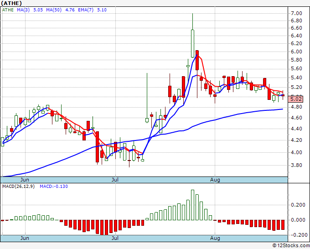Image resolution: width=310 pixels, height=249 pixels.
Task: Click the 6.00 price axis label
Action: tap(296, 52)
